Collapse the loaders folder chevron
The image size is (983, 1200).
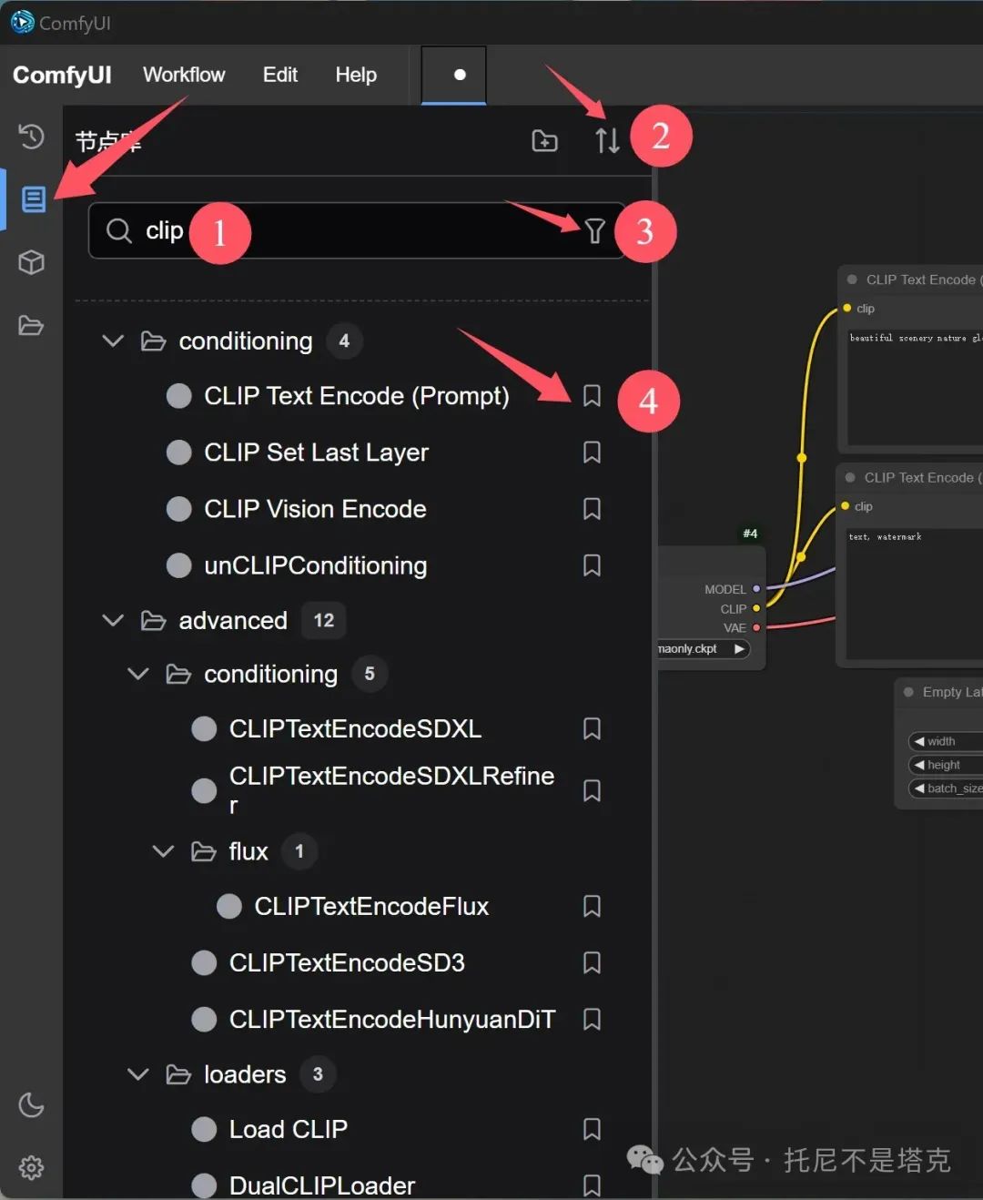(138, 1074)
